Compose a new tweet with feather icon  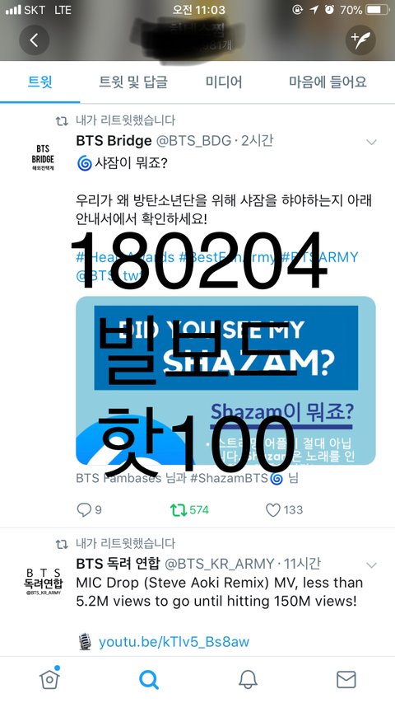pyautogui.click(x=360, y=40)
